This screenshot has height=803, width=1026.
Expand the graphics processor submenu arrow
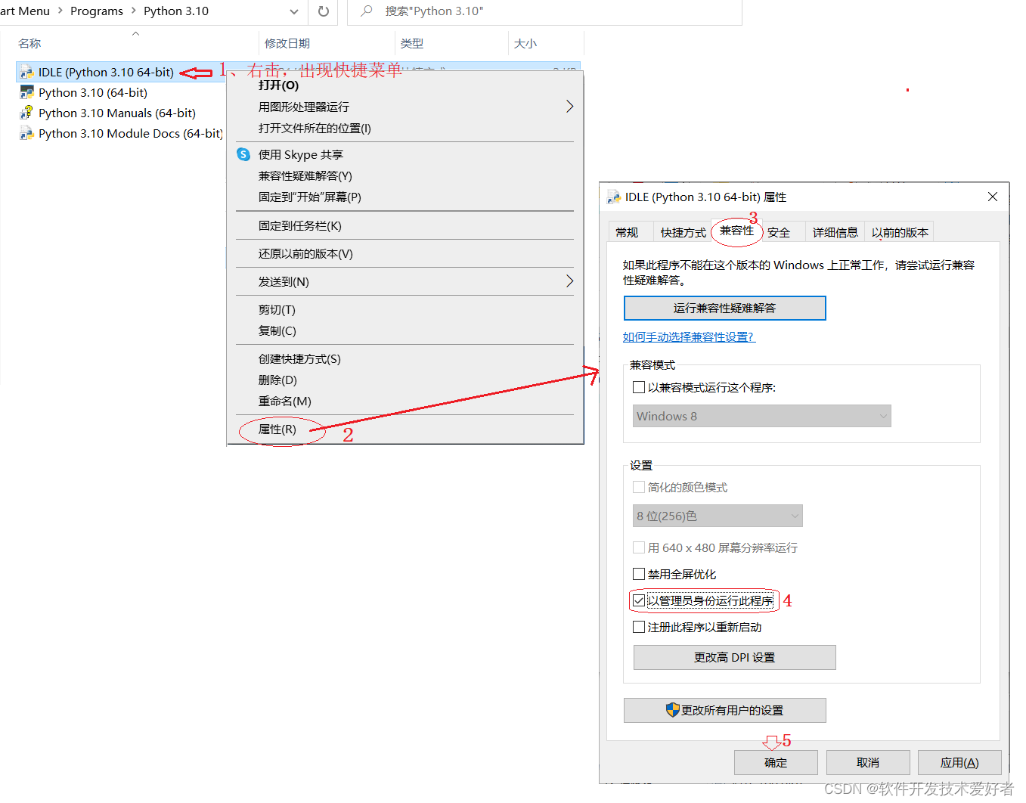569,107
